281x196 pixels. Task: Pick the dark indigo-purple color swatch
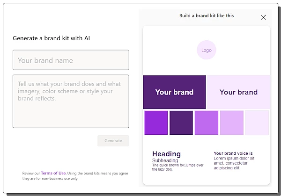(x=181, y=123)
